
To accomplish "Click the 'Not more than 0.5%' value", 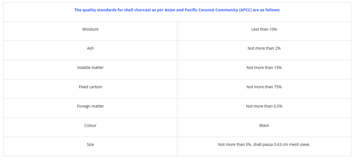I will pyautogui.click(x=264, y=106).
